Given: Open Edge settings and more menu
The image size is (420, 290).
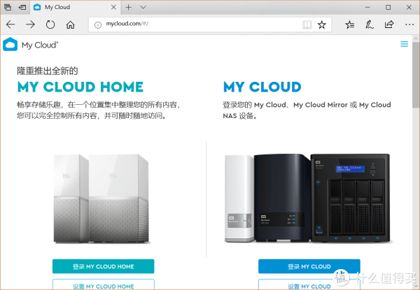Looking at the screenshot, I should point(409,24).
